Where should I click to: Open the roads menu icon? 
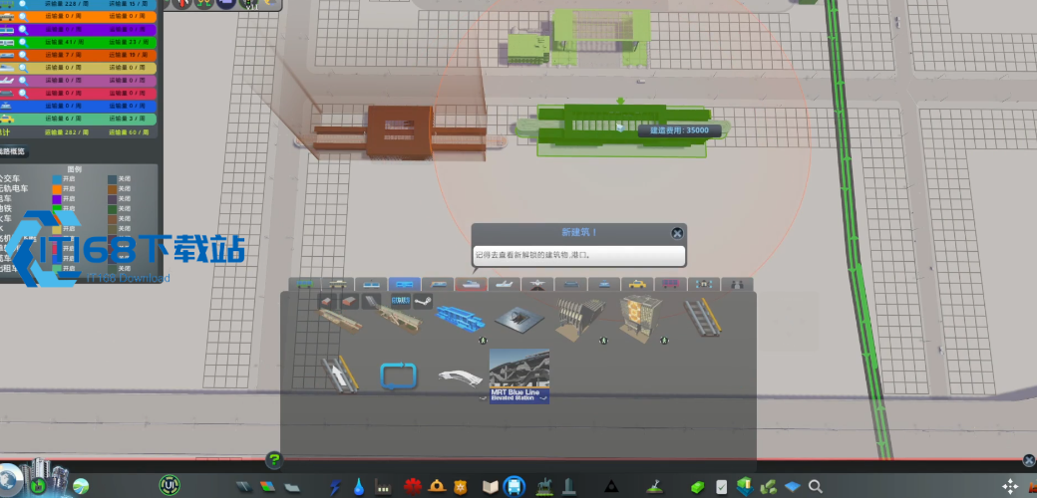click(244, 487)
